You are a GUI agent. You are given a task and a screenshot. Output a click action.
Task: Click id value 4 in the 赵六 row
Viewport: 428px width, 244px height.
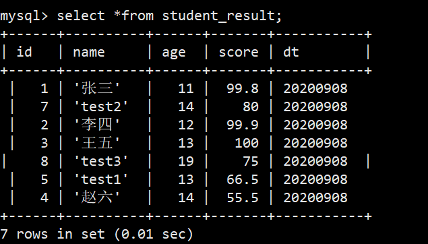pos(44,197)
